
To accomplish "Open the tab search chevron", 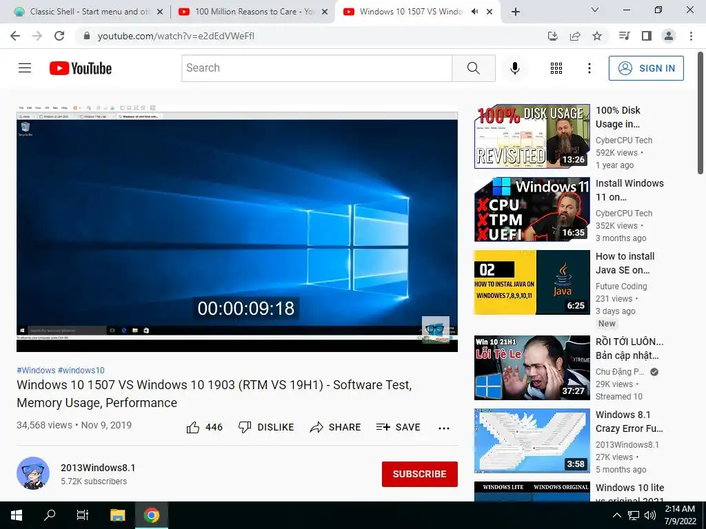I will pos(595,10).
